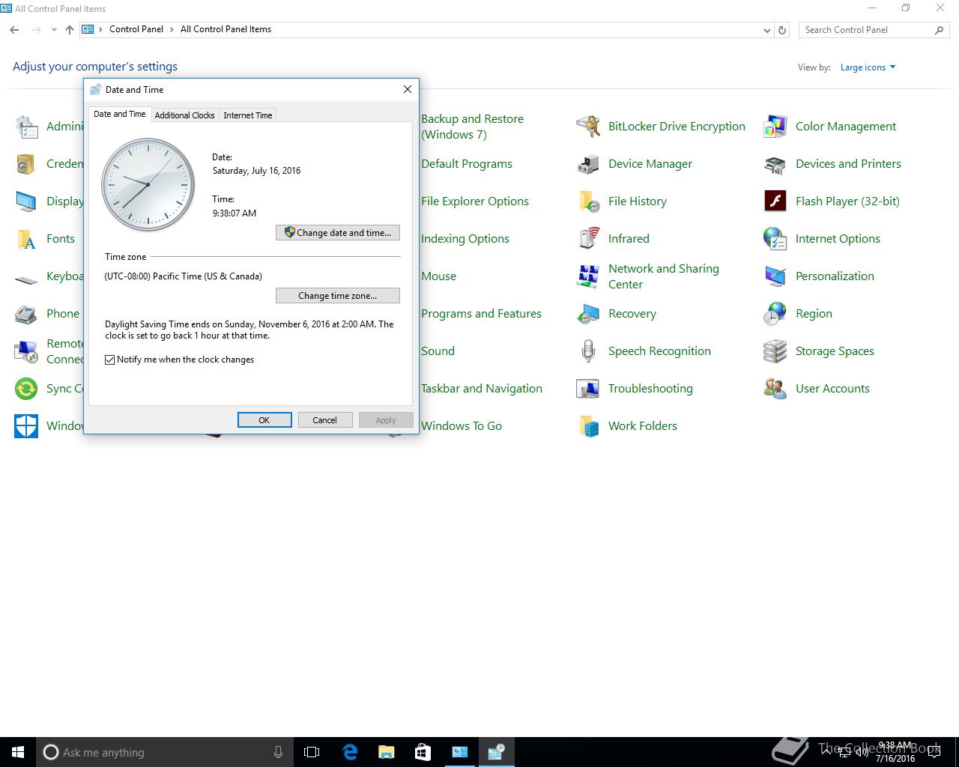Open the View by Large icons dropdown
This screenshot has width=959, height=767.
click(868, 67)
